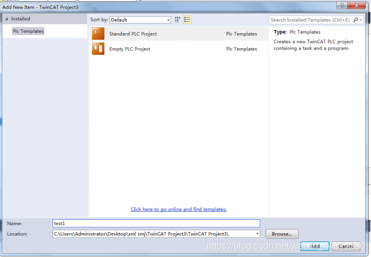The width and height of the screenshot is (371, 257).
Task: Select the Standard PLC Project icon
Action: coord(98,34)
